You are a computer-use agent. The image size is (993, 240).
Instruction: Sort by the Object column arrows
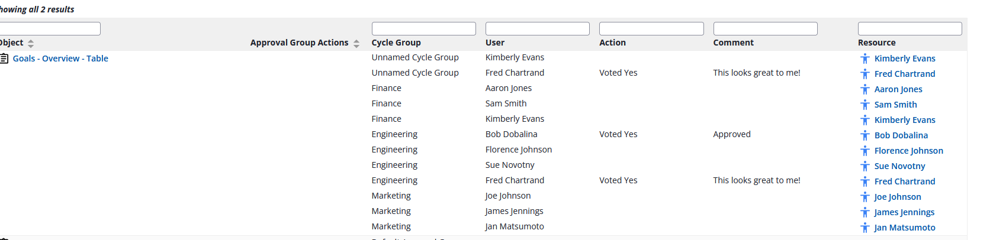tap(31, 43)
